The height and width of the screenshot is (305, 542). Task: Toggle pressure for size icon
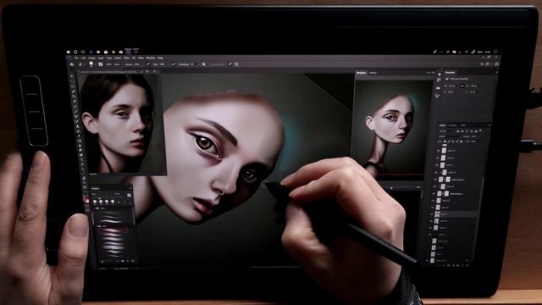click(230, 64)
